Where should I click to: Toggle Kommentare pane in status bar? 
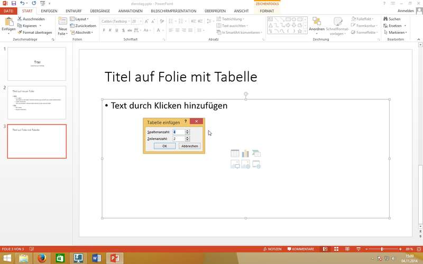coord(300,249)
